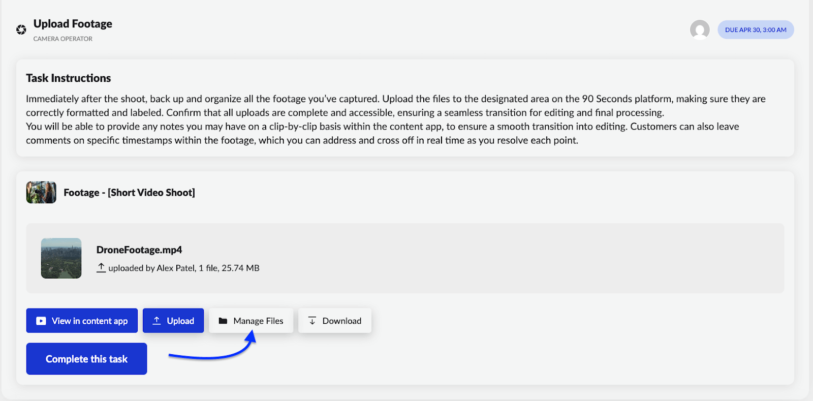Viewport: 813px width, 401px height.
Task: Click the camera aperture icon beside Upload Footage
Action: 21,30
